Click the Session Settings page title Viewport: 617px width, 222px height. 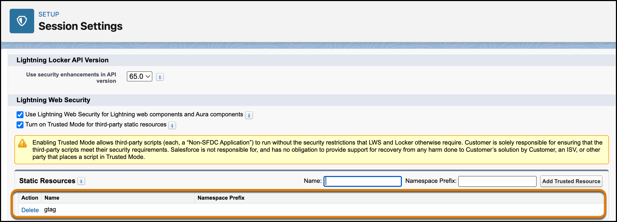click(x=80, y=26)
